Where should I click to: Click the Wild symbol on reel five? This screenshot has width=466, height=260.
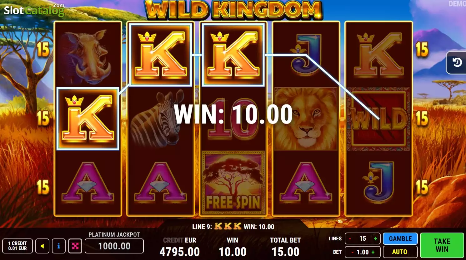click(378, 119)
